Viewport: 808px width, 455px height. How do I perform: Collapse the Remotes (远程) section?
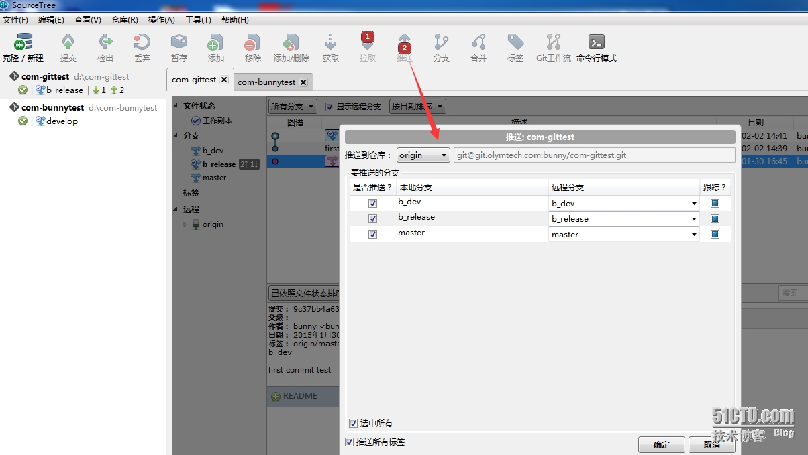coord(176,209)
